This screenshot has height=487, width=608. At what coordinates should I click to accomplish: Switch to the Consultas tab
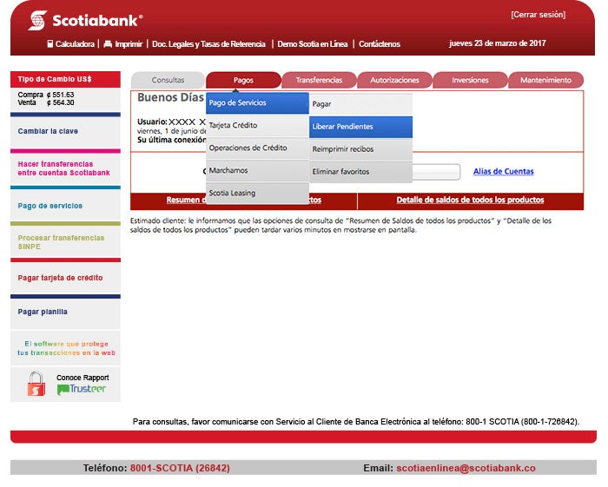[x=168, y=80]
